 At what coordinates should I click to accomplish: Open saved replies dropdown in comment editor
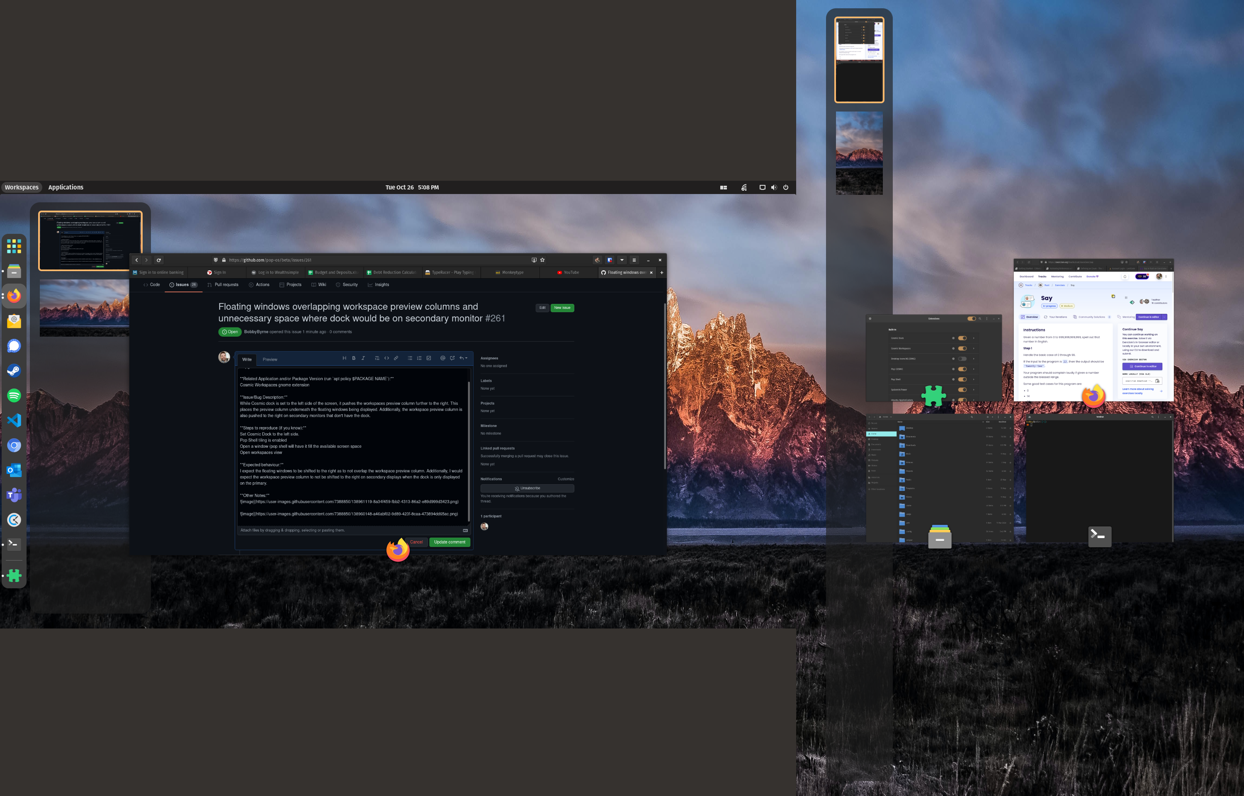point(464,358)
